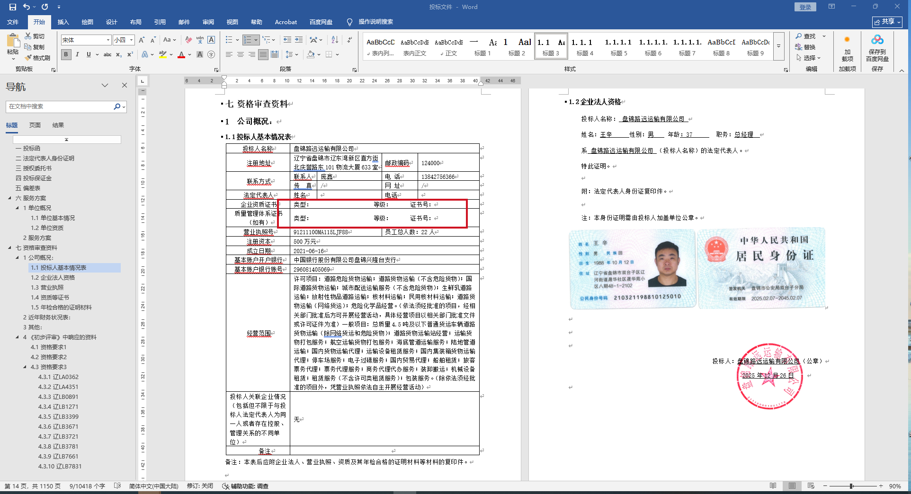Screen dimensions: 911x494
Task: Click the Cut (剪切) button
Action: [x=34, y=36]
